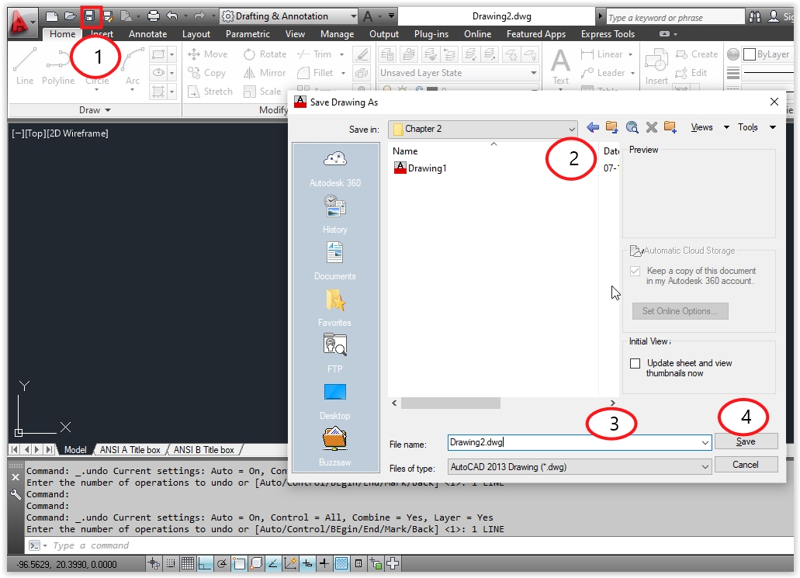Click the New drawing icon in Quick Access toolbar
The image size is (800, 578).
coord(51,16)
